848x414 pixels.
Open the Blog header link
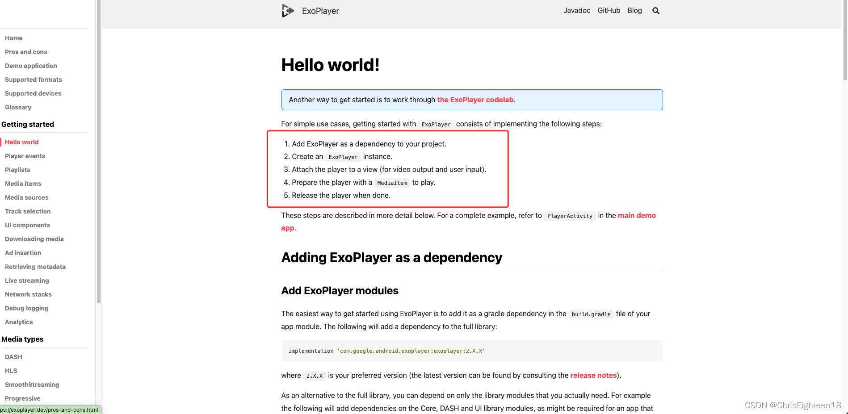click(x=634, y=11)
